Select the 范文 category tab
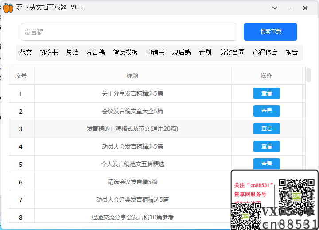This screenshot has height=230, width=319. point(26,52)
